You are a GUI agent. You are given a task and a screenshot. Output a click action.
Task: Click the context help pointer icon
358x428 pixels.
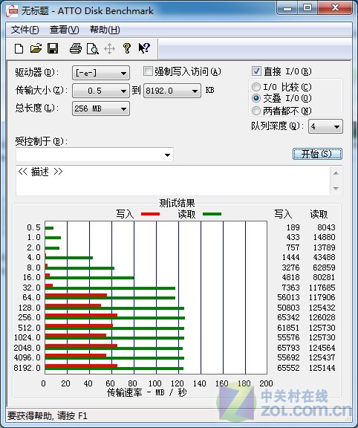144,48
